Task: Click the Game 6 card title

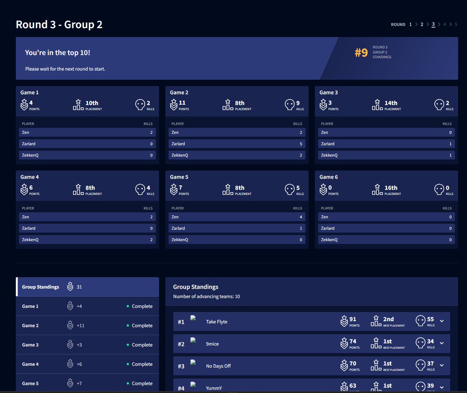Action: point(329,177)
